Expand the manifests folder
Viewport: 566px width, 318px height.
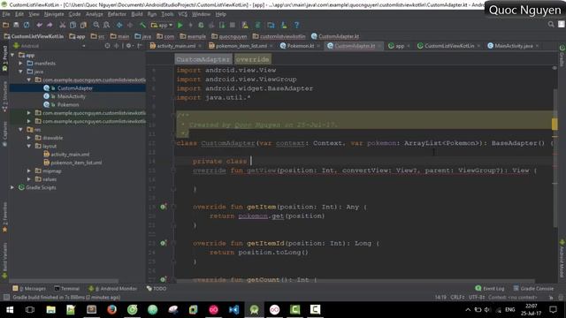coord(21,63)
